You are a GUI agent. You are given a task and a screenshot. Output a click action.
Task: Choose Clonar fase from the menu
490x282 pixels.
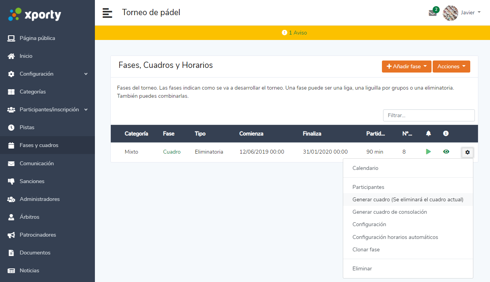366,249
